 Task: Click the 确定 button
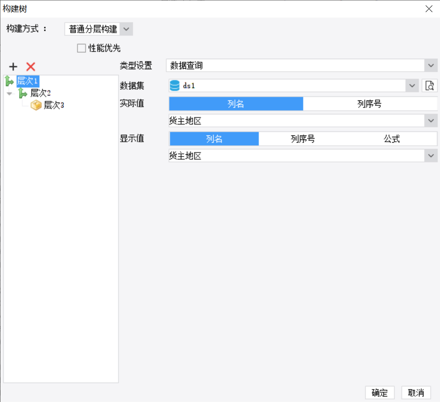coord(379,393)
